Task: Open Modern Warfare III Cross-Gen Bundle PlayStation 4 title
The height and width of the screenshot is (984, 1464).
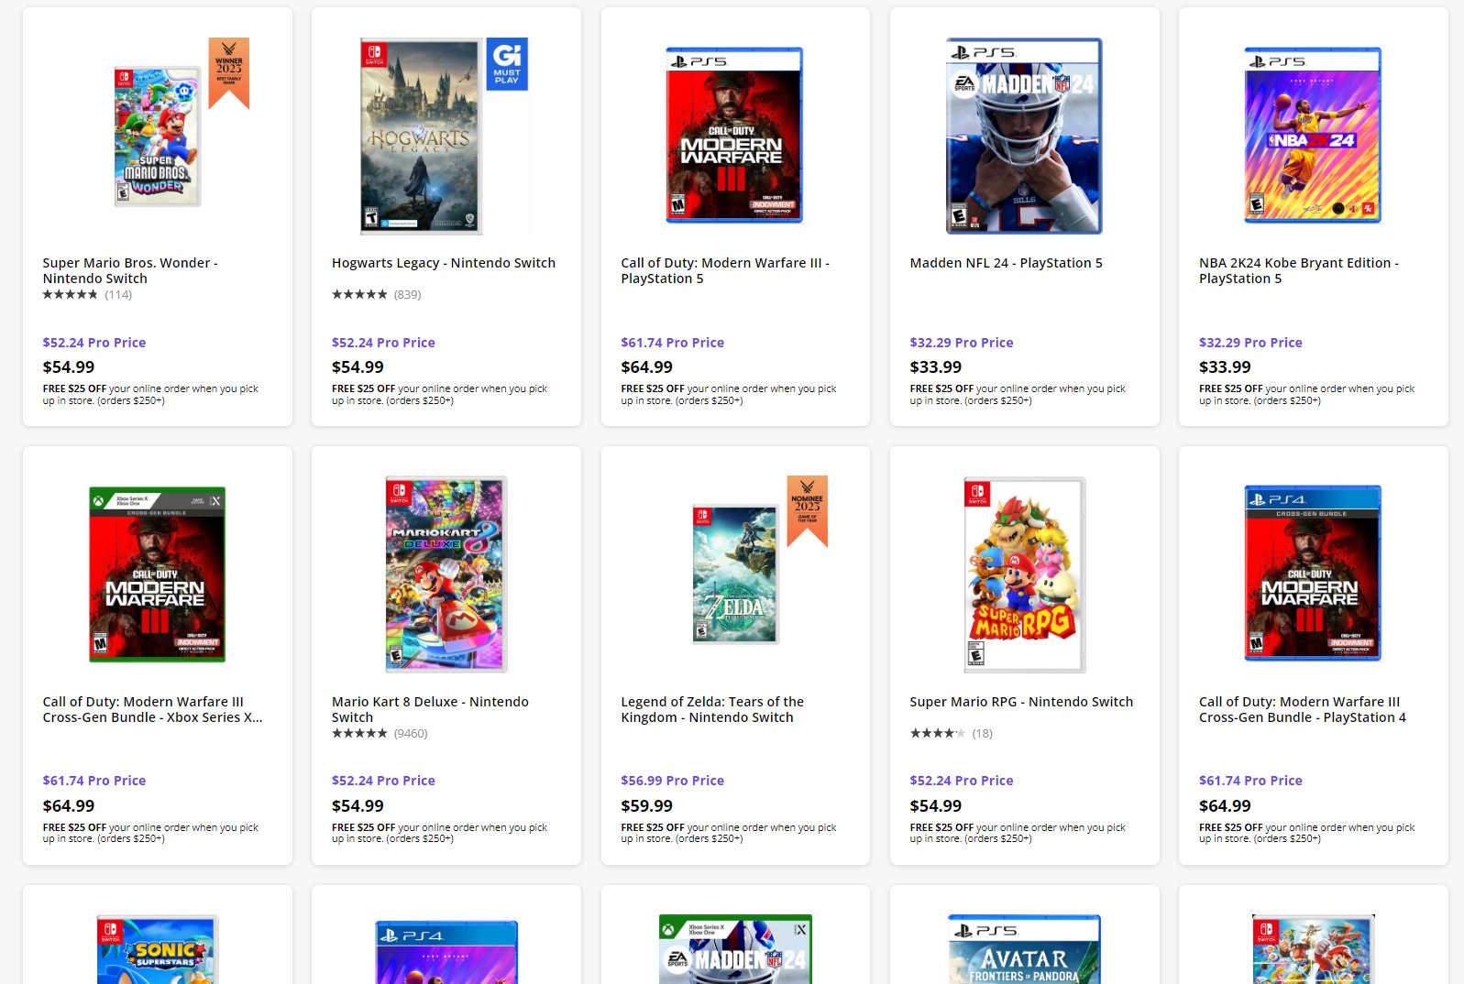Action: coord(1302,709)
